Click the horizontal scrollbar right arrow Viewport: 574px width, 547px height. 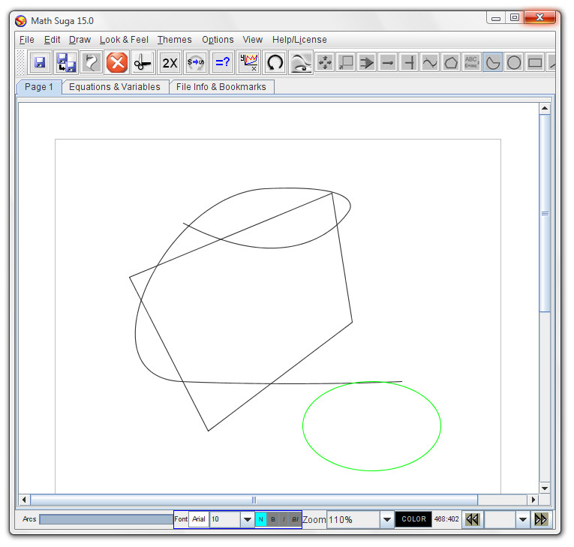point(533,500)
